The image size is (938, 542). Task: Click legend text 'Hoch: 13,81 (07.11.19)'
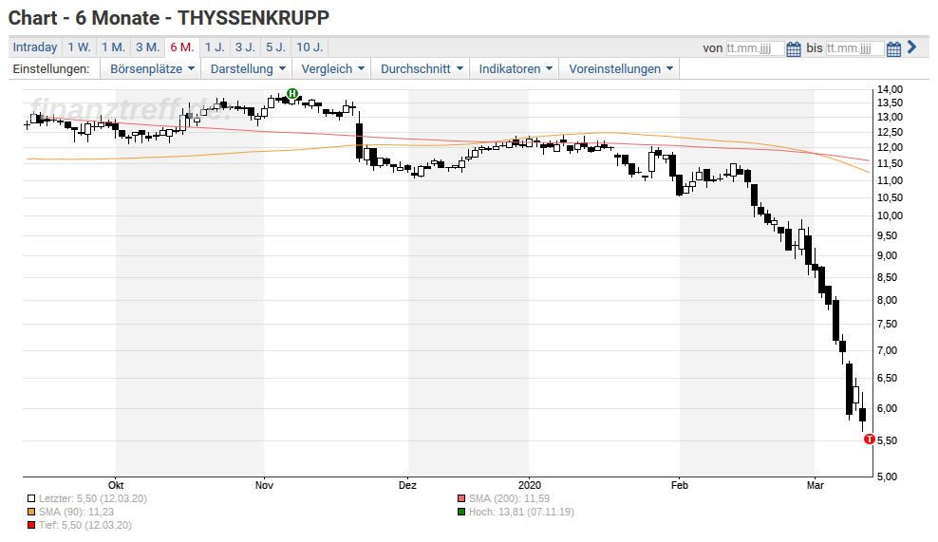tap(521, 512)
